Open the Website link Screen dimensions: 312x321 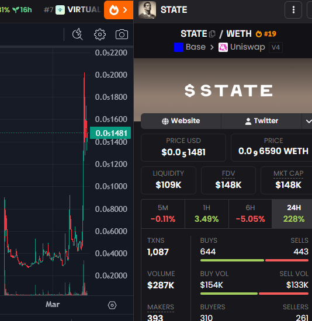click(181, 121)
